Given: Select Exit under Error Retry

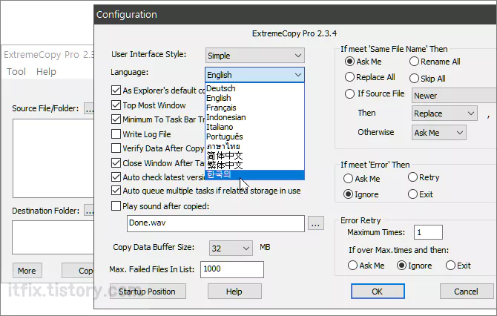Looking at the screenshot, I should (450, 266).
